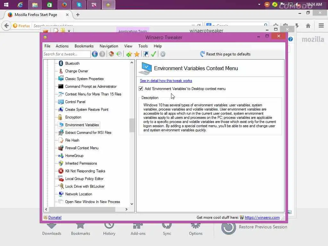The height and width of the screenshot is (246, 328).
Task: Open the Settings gear icon in Winaero toolbar
Action: click(162, 54)
